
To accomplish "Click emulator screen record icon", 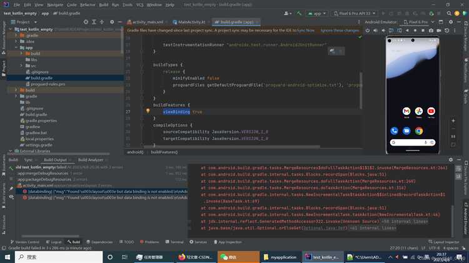I will [x=439, y=31].
